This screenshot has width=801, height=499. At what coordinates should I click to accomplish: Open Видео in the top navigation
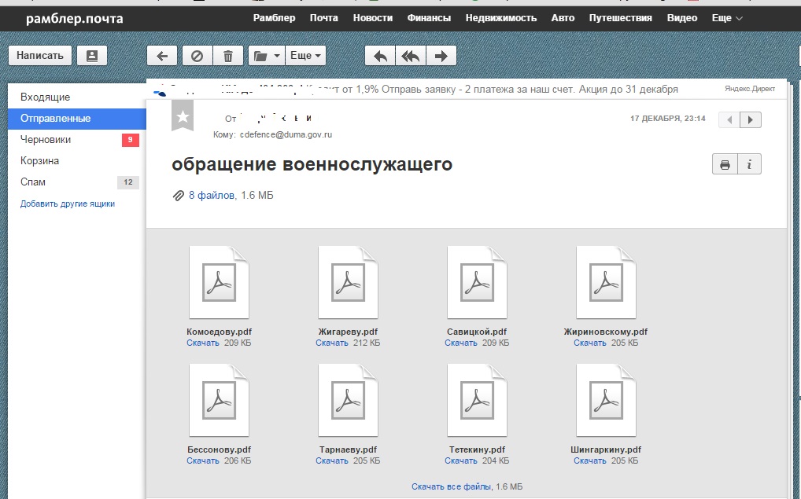click(x=682, y=18)
